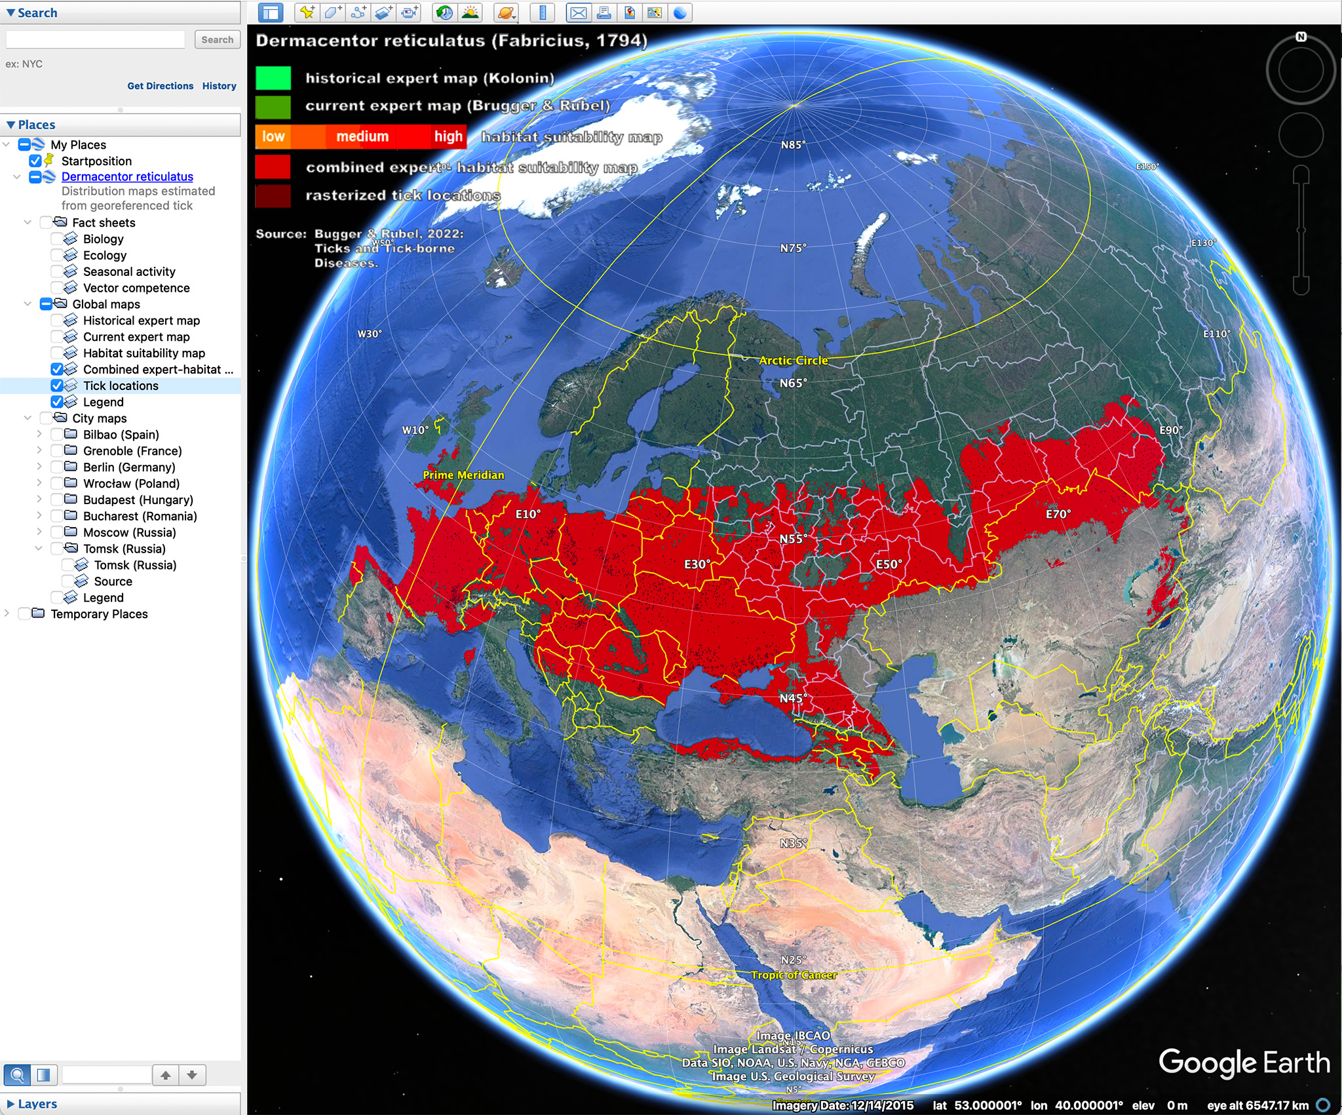Click the streaming status circle icon
1342x1115 pixels.
click(x=1324, y=1105)
